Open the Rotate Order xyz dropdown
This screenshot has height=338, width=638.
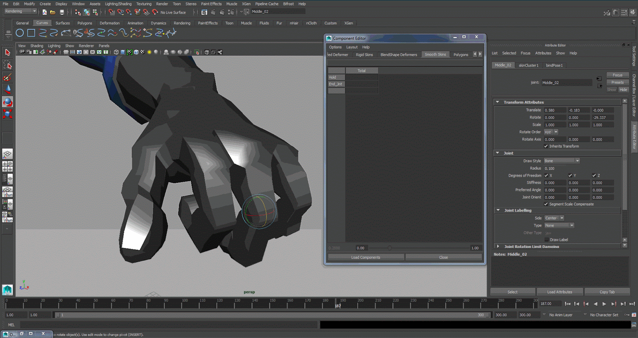[551, 132]
